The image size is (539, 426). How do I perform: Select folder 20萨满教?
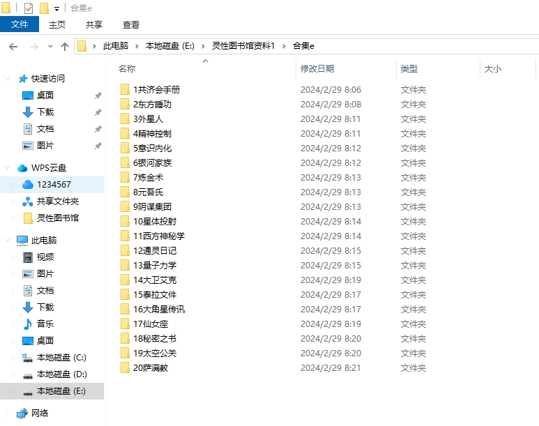click(x=151, y=368)
